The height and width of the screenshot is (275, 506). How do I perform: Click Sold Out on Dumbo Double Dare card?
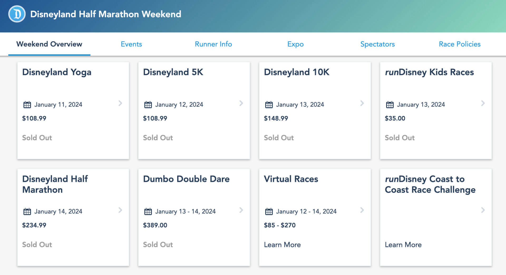tap(158, 244)
